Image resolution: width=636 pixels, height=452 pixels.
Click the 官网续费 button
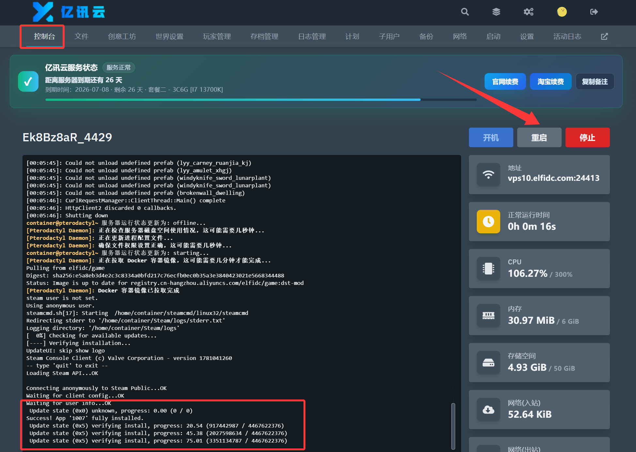click(x=505, y=82)
